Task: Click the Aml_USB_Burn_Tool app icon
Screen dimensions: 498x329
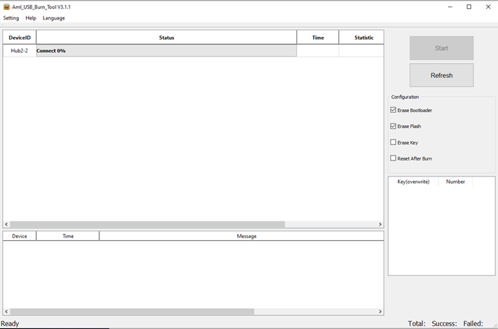Action: click(x=7, y=7)
